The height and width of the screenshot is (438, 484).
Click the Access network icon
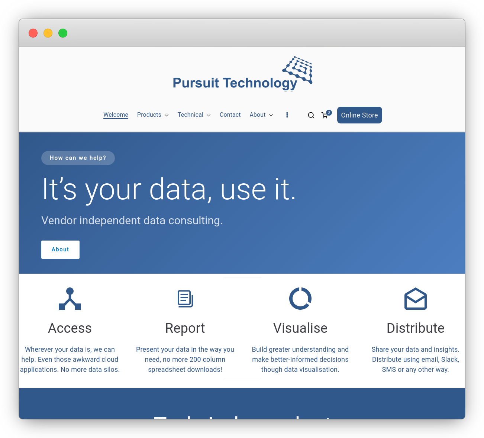70,299
